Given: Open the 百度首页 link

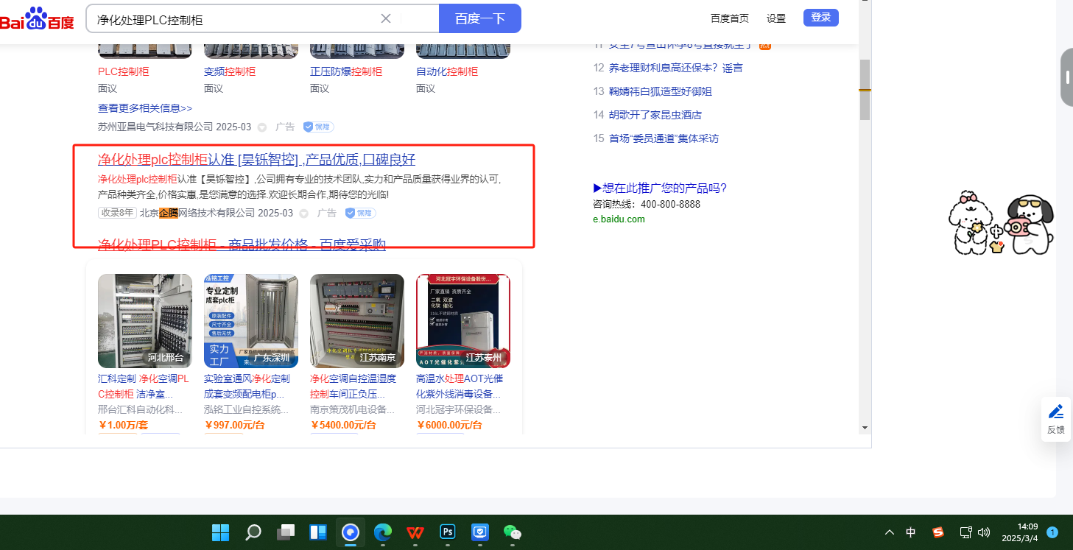Looking at the screenshot, I should click(x=730, y=18).
